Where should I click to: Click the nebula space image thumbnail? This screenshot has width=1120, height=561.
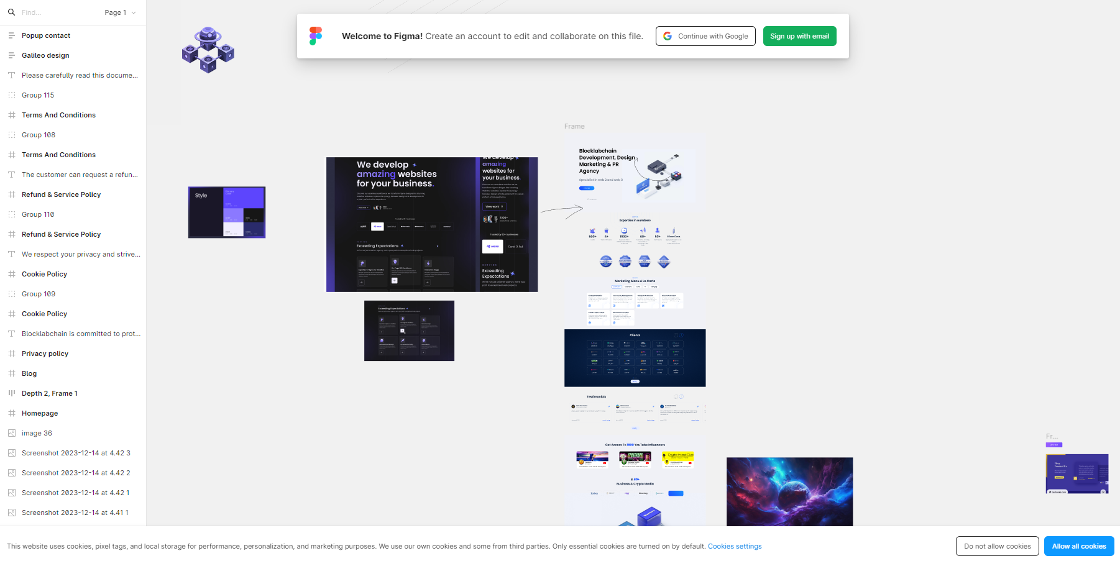789,491
